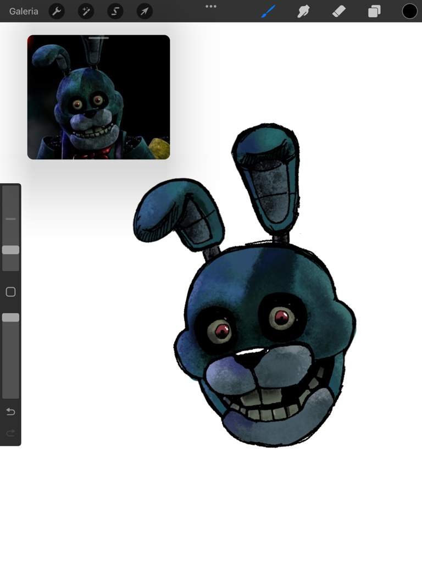The image size is (422, 563).
Task: Grab the reference window top handle bar
Action: (99, 38)
